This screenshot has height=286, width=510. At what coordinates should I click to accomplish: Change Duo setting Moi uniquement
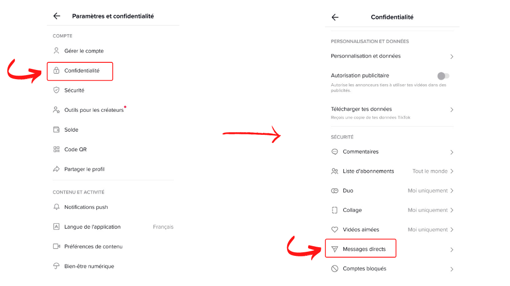coord(430,191)
